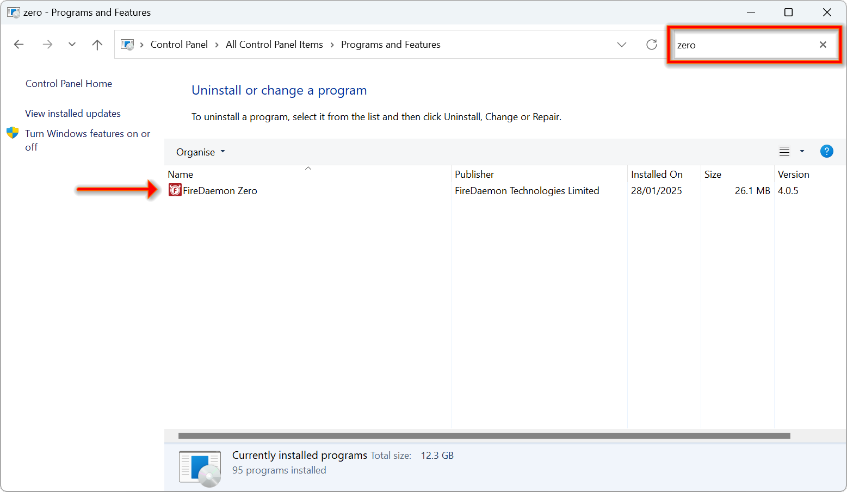Close the Programs and Features window
The image size is (847, 492).
827,13
